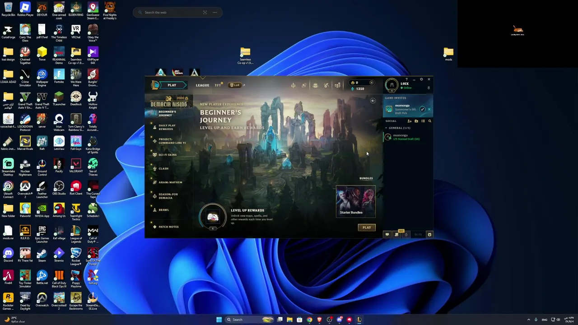This screenshot has width=578, height=325.
Task: Open the LEAGUE tab
Action: 202,85
